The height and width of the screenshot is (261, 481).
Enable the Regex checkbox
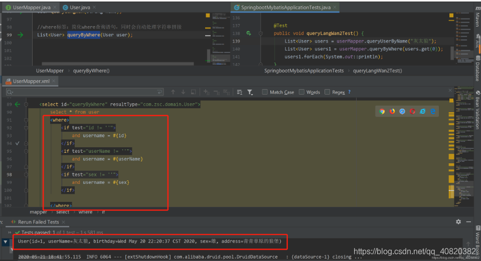click(x=328, y=92)
